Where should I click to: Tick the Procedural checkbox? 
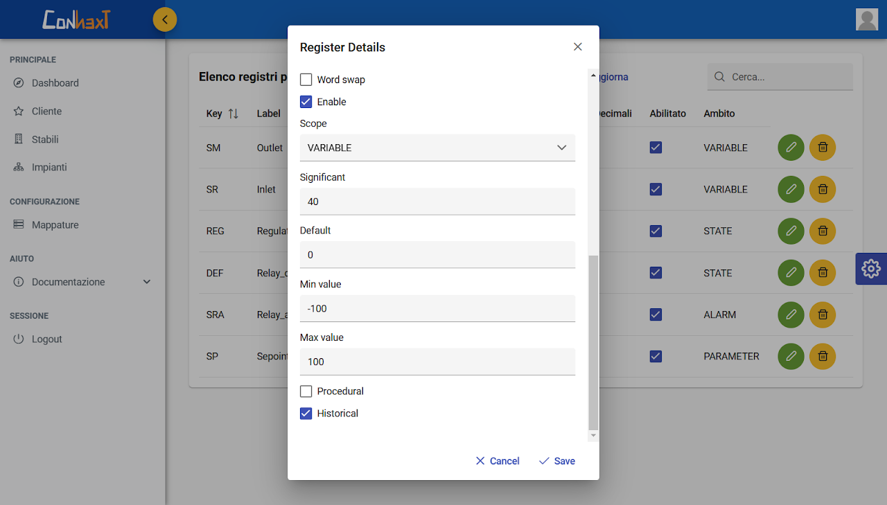[x=306, y=391]
